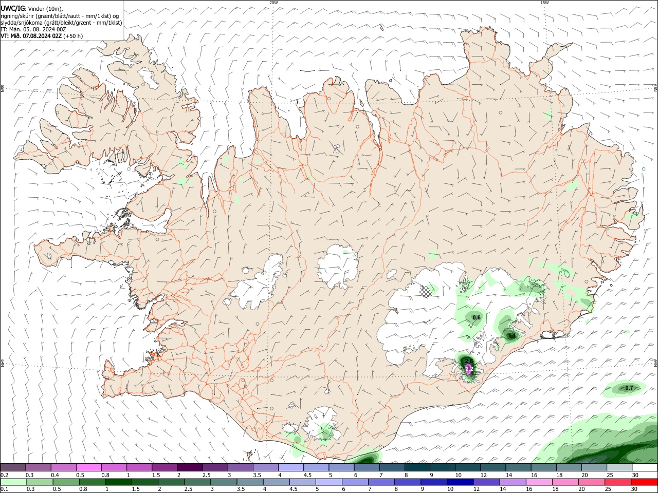This screenshot has width=658, height=493.
Task: Click the 0.1 label on the bottom legend row
Action: (x=4, y=489)
